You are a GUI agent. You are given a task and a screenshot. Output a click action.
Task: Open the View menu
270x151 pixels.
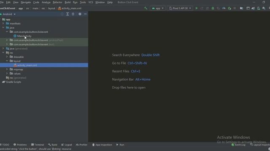tap(16, 3)
